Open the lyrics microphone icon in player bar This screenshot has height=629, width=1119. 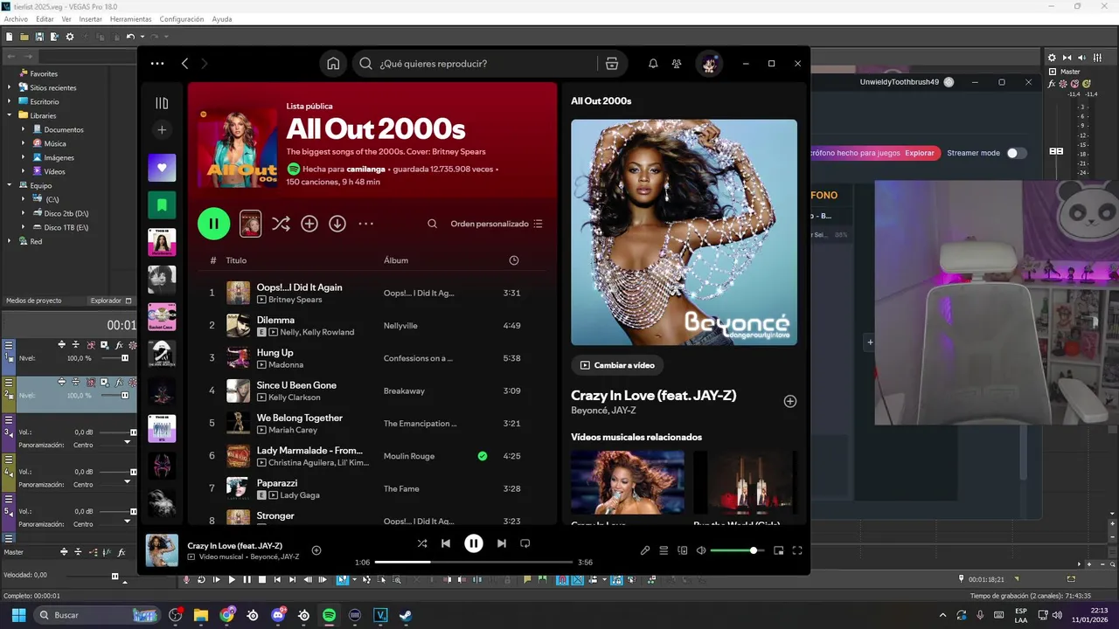[645, 550]
